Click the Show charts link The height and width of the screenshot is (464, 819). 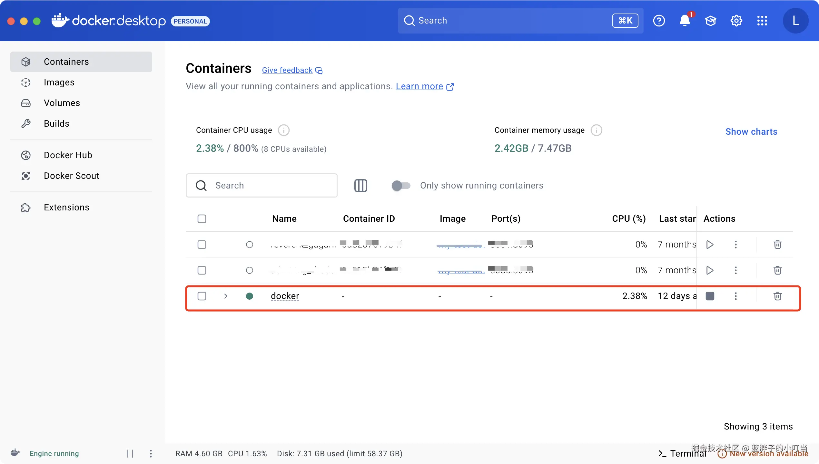(x=751, y=131)
